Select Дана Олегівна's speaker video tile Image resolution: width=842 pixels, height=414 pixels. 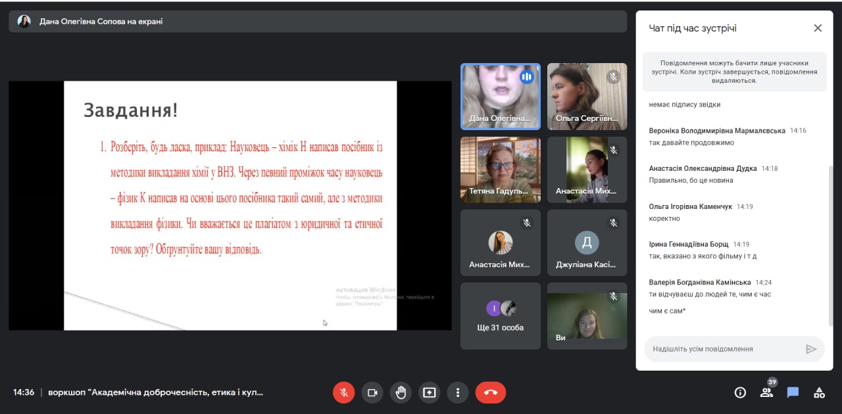tap(500, 96)
